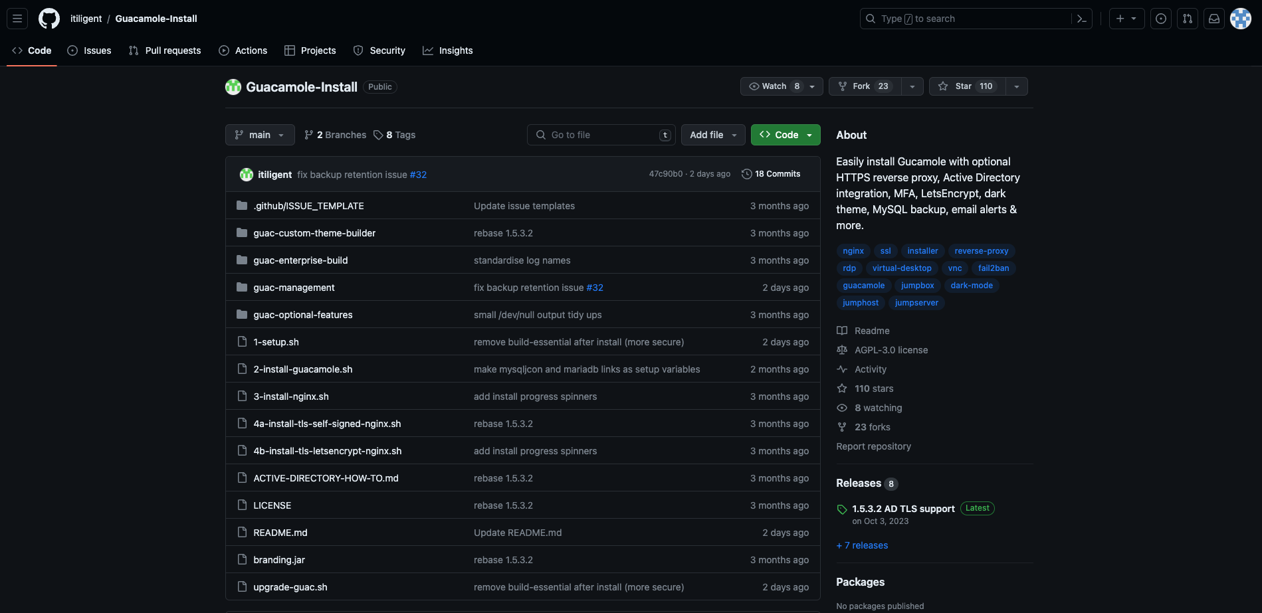View the 2 Branches link
This screenshot has height=613, width=1262.
(336, 135)
